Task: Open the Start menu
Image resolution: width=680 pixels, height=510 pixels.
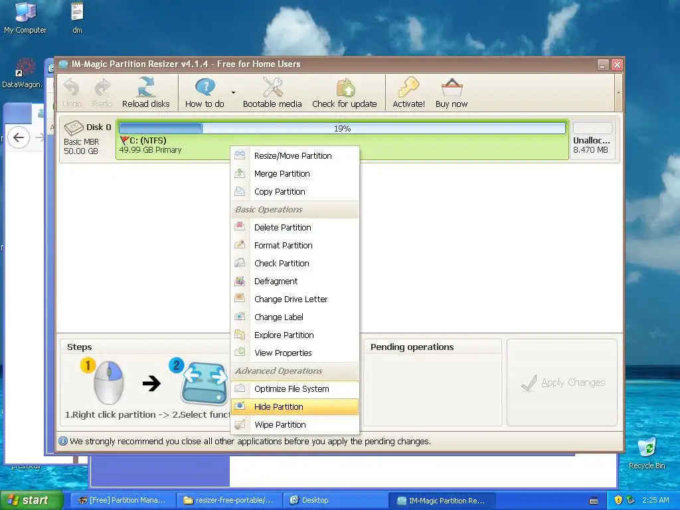Action: tap(32, 500)
